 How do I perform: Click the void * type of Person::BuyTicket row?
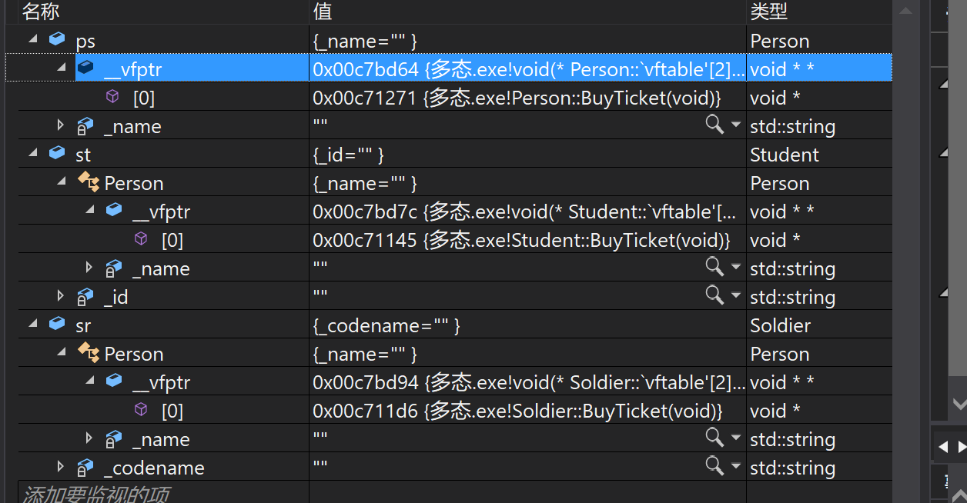coord(775,98)
